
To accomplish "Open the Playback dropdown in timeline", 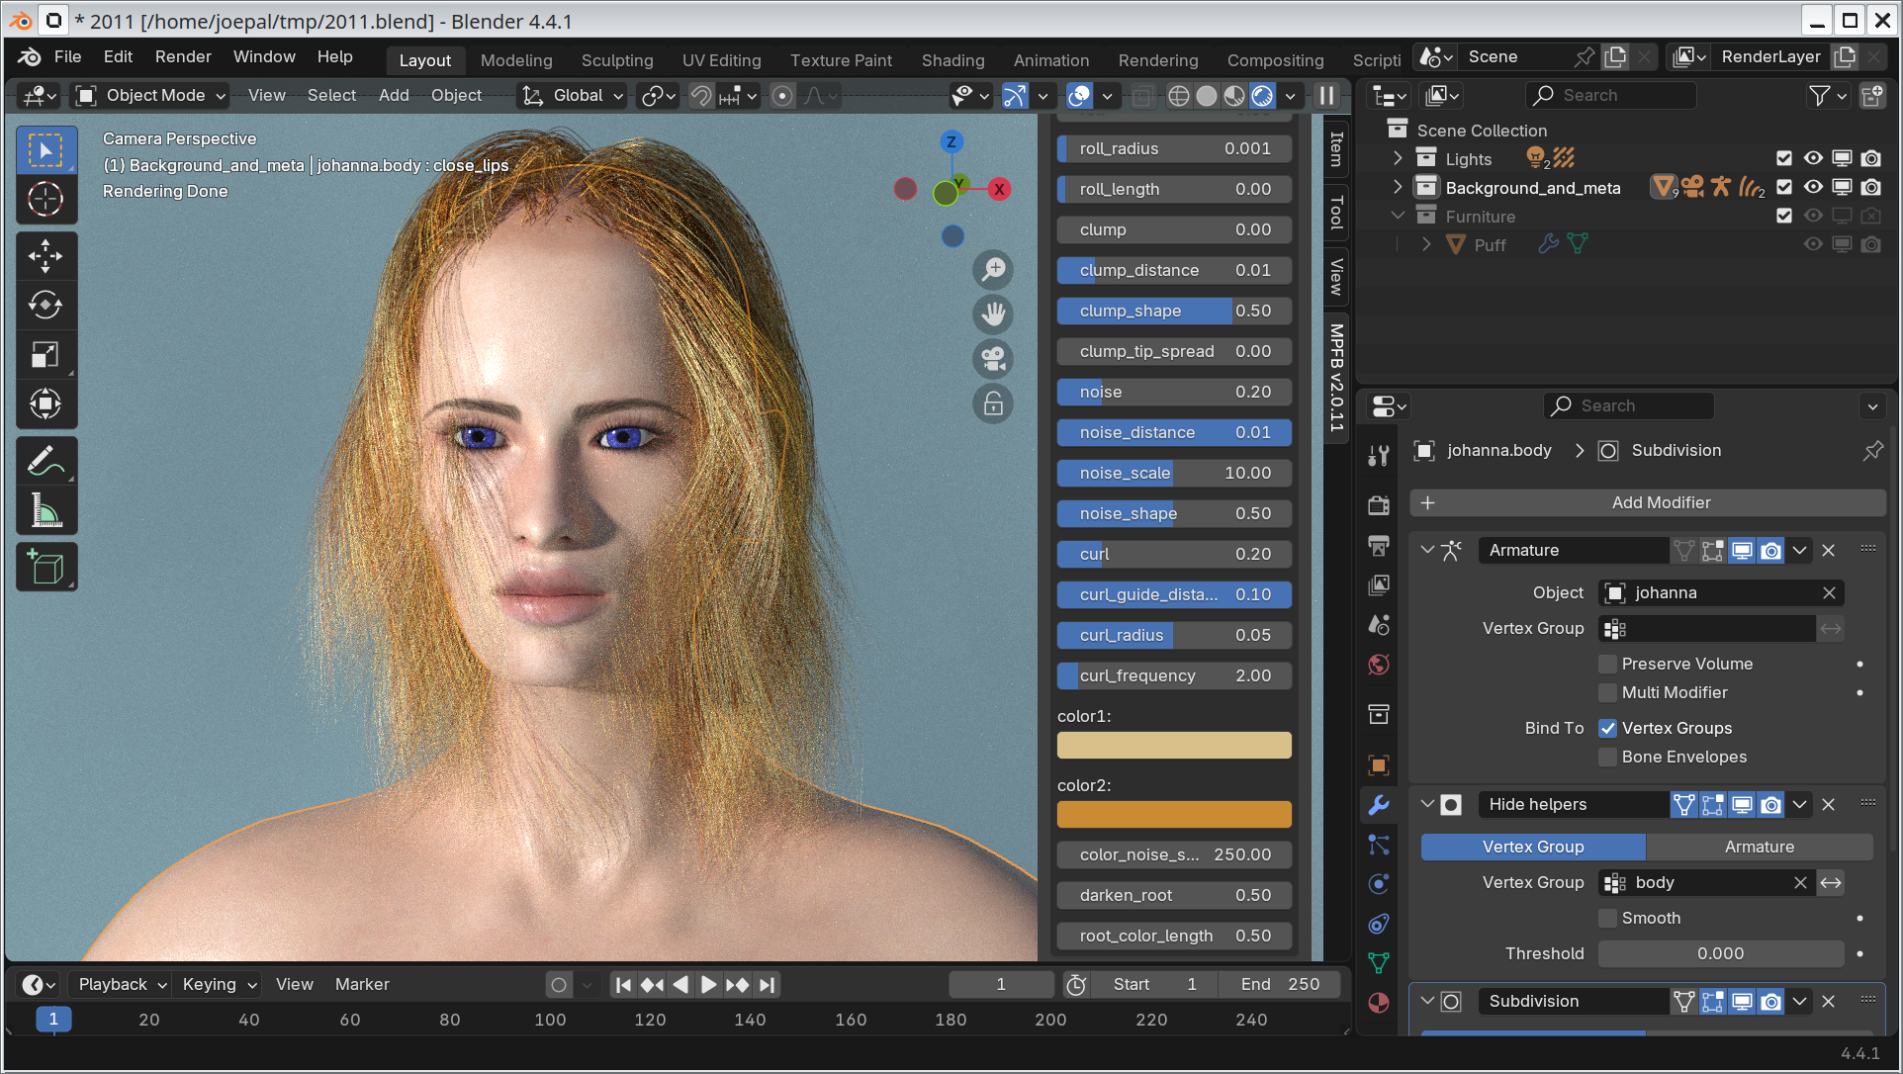I will click(x=123, y=985).
